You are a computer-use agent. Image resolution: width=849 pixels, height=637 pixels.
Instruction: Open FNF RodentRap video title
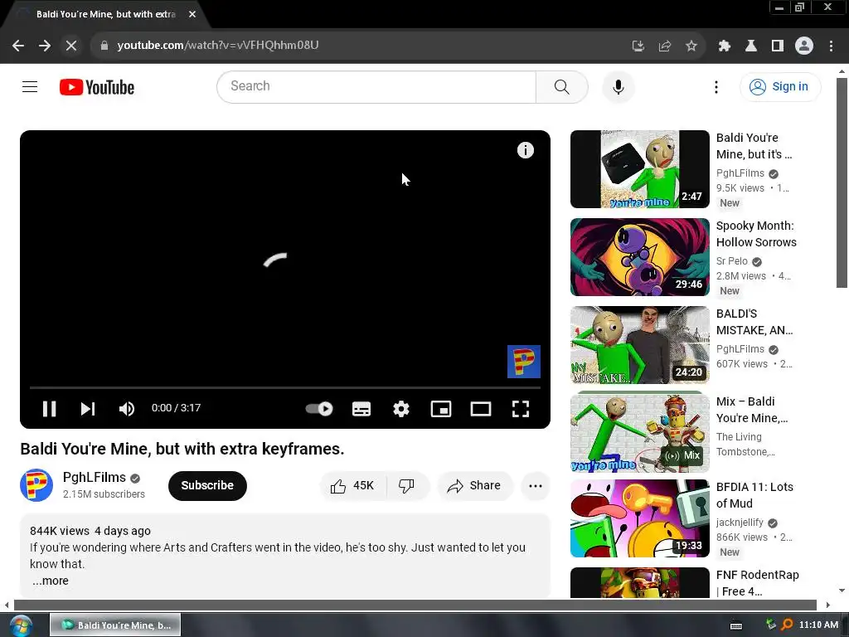(x=757, y=583)
